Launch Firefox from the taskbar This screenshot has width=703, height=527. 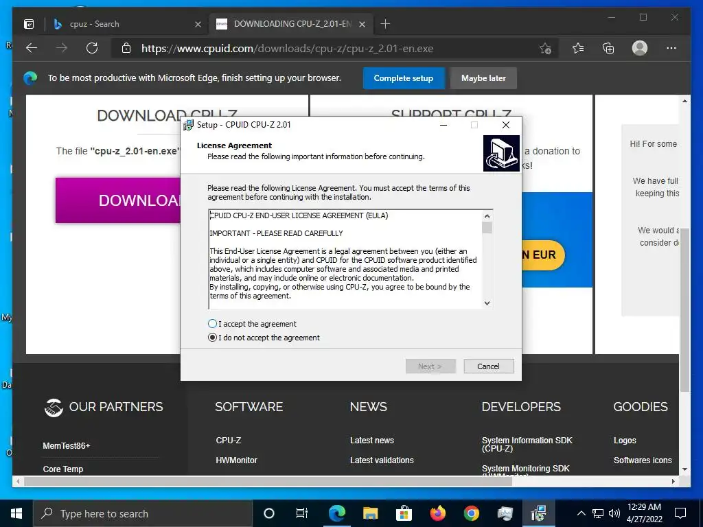point(437,513)
